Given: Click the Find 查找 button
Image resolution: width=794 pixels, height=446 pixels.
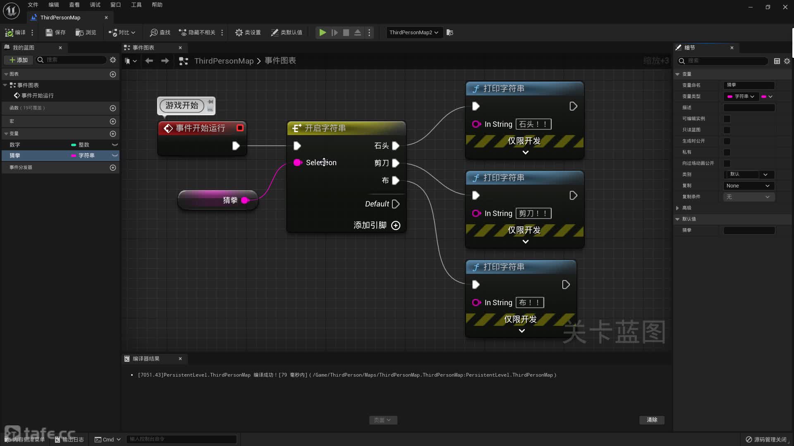Looking at the screenshot, I should pos(160,32).
